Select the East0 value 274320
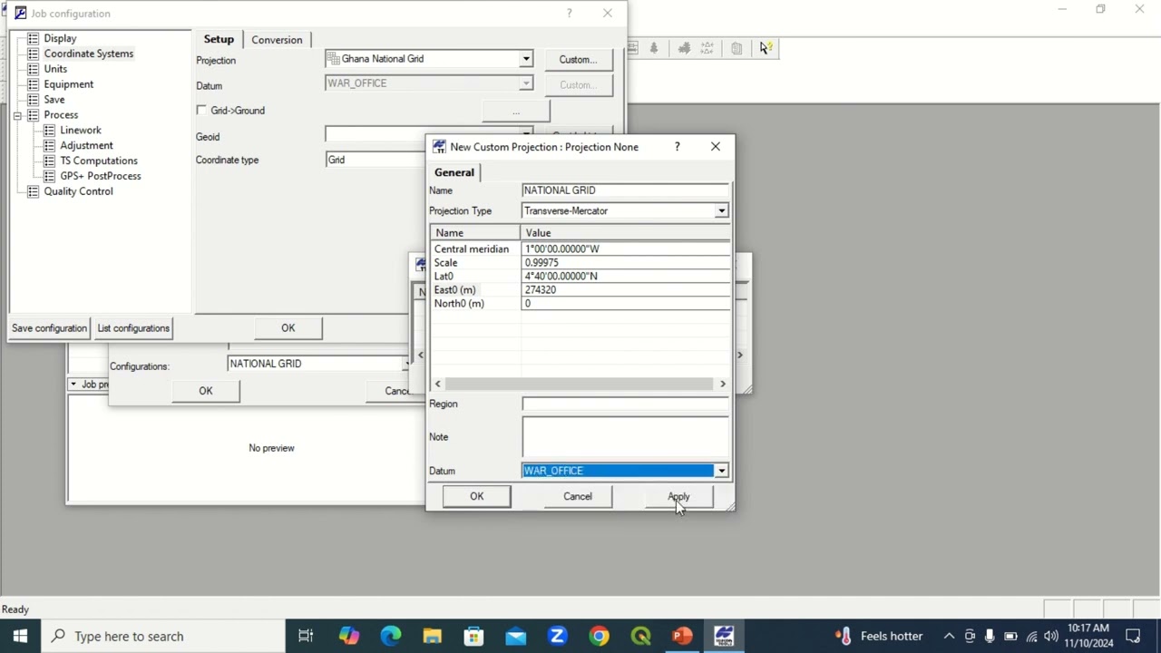Image resolution: width=1161 pixels, height=653 pixels. tap(625, 289)
